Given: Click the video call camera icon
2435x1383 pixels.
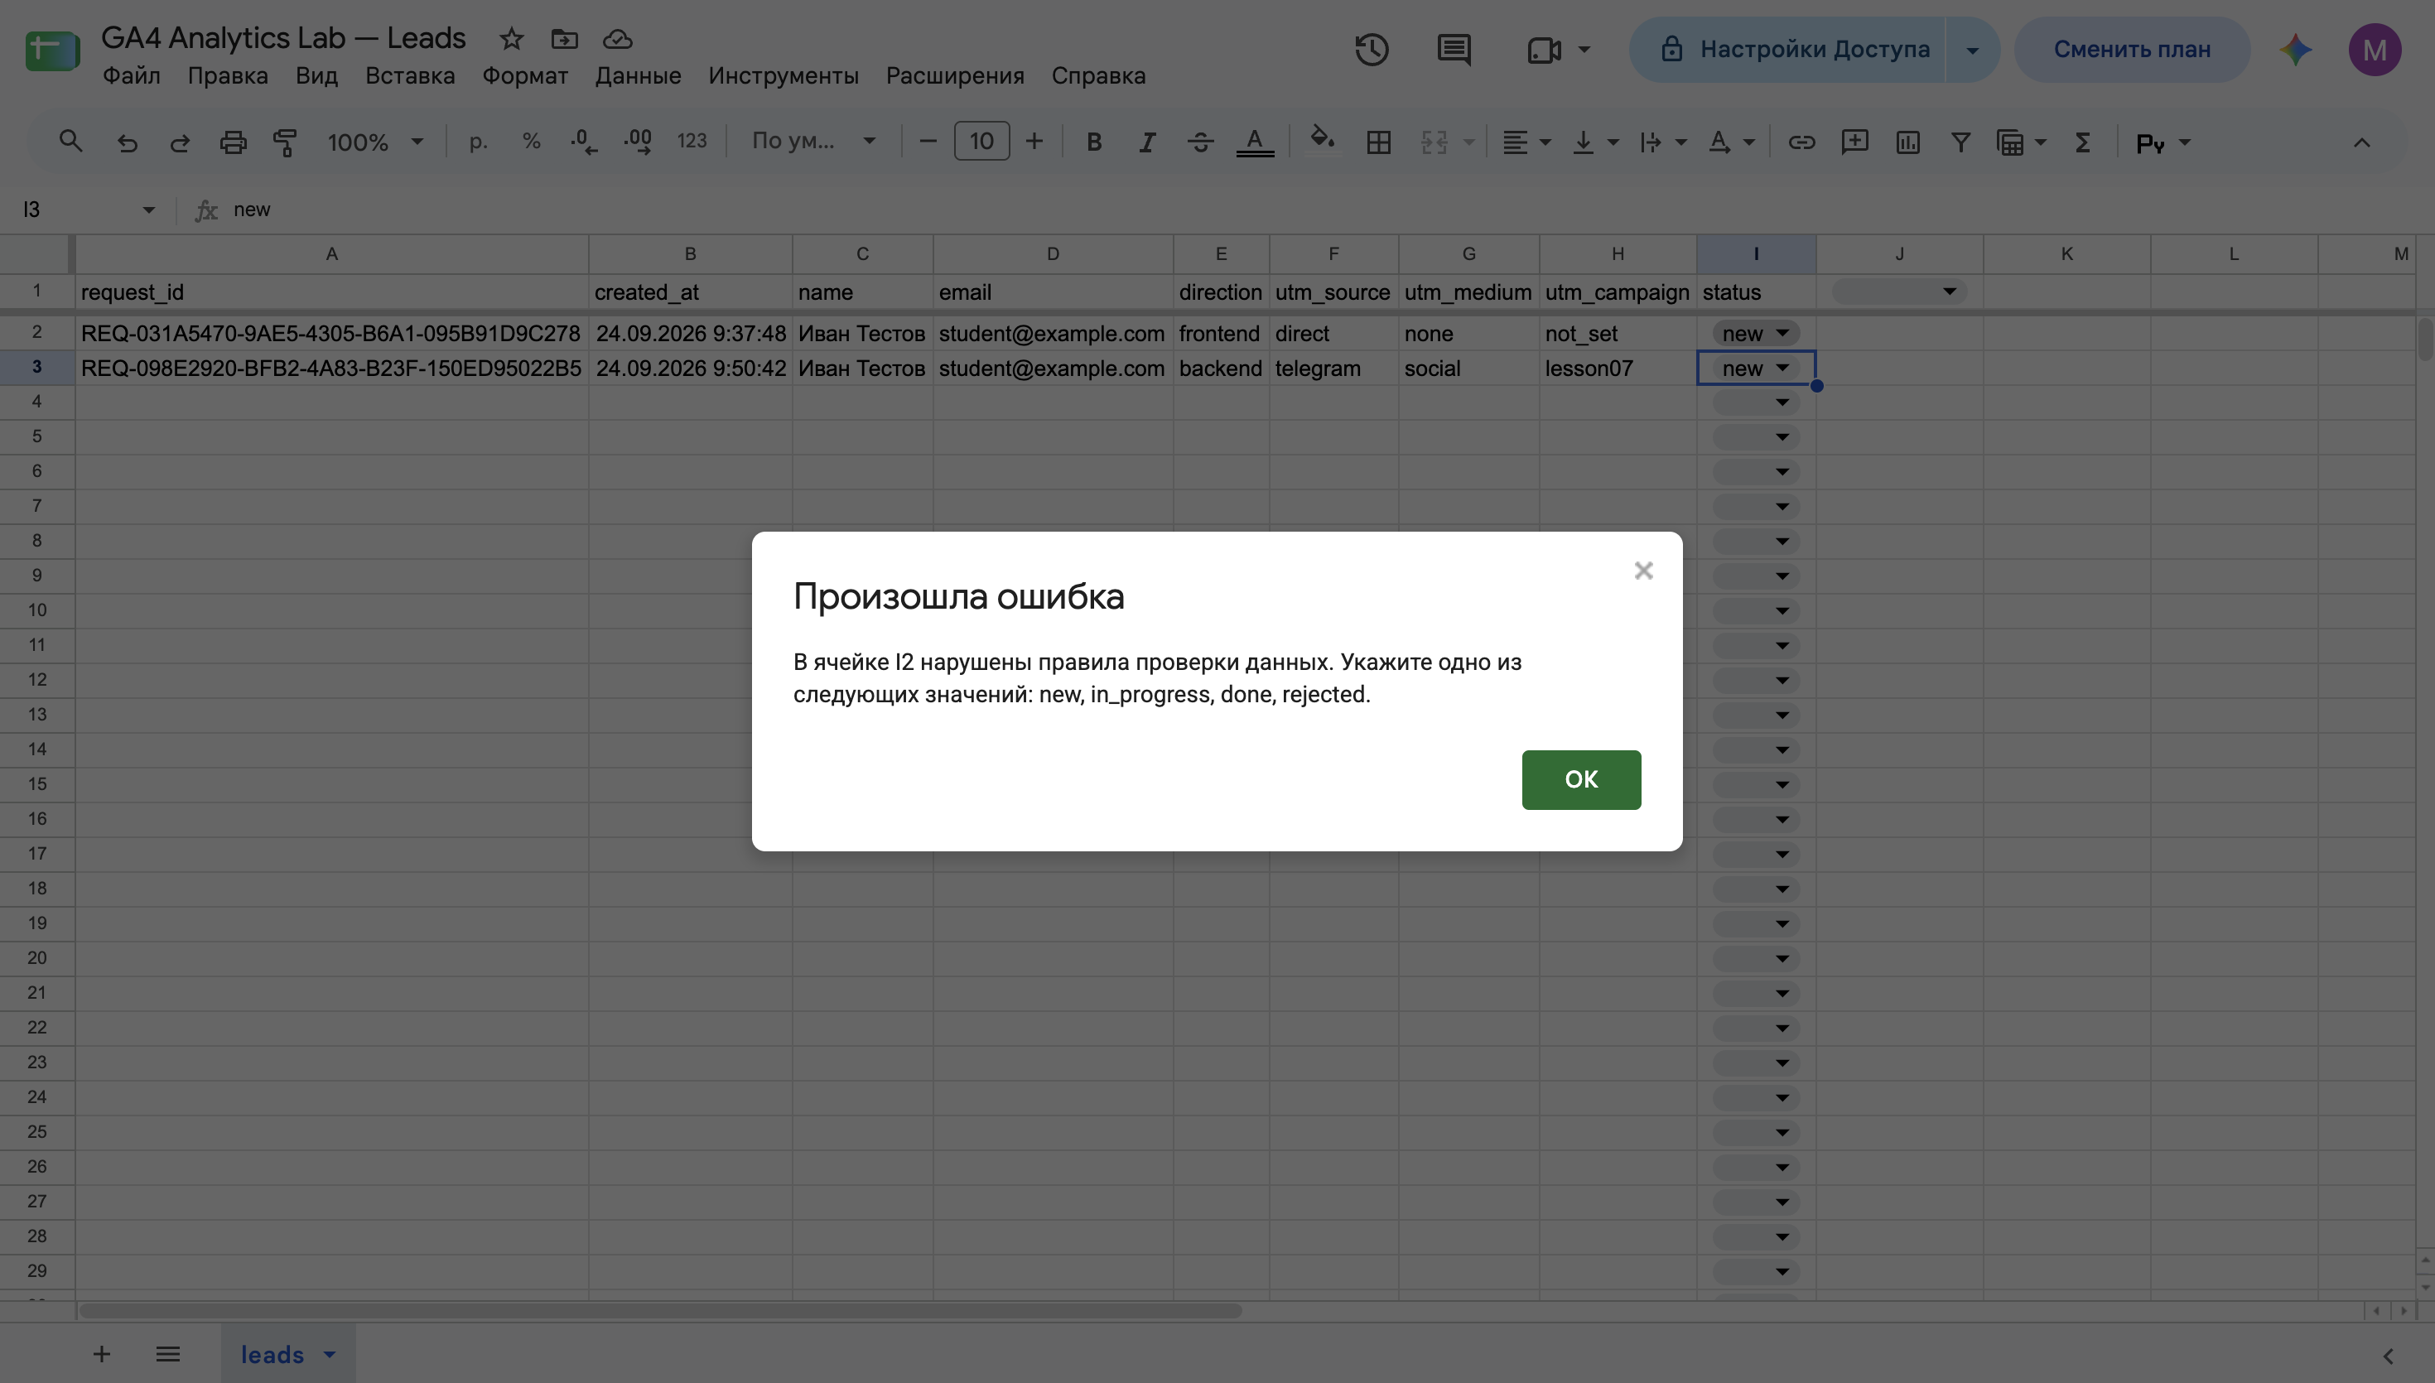Looking at the screenshot, I should click(1544, 50).
